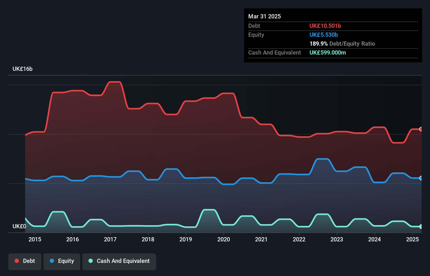This screenshot has width=430, height=276.
Task: Click the UK£10.501b debt value
Action: (x=325, y=26)
